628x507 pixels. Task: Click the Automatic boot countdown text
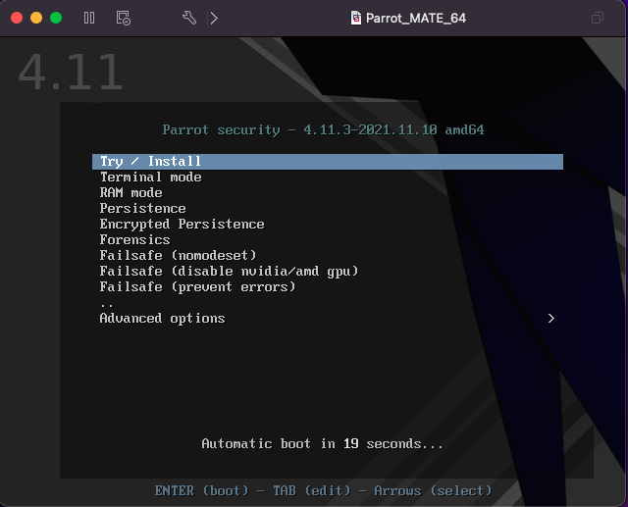tap(323, 443)
